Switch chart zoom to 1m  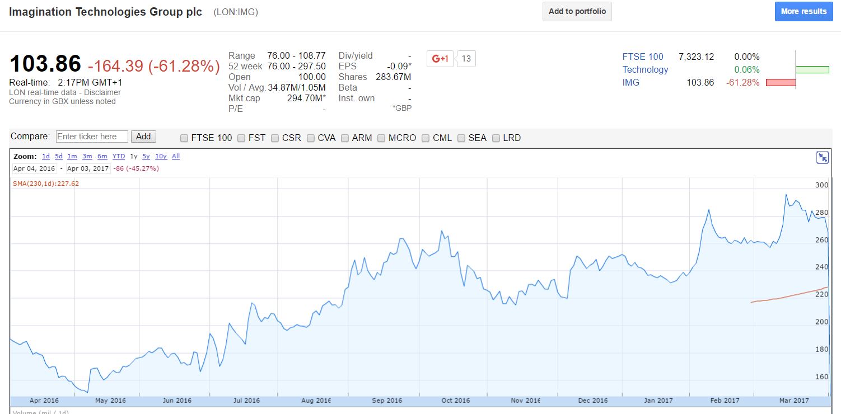72,157
